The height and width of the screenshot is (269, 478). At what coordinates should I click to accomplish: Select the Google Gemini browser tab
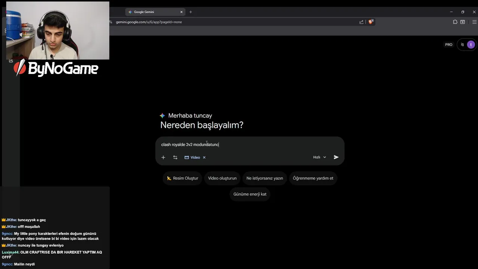click(155, 12)
